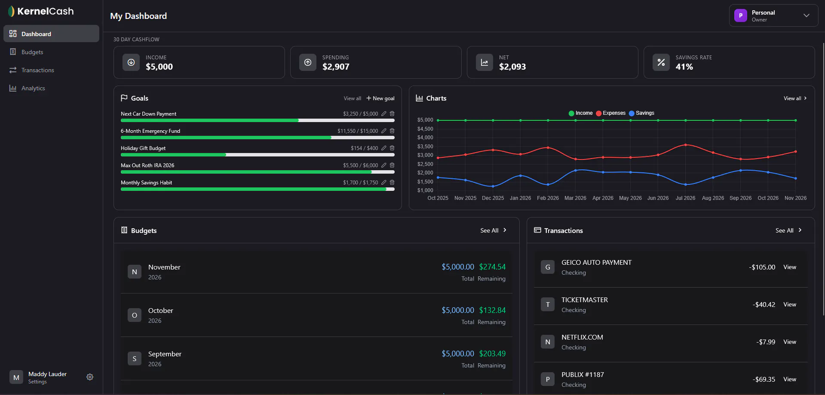The height and width of the screenshot is (395, 825).
Task: Delete the Monthly Savings Habit goal
Action: pos(392,183)
